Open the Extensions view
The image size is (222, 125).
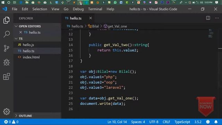pos(7,76)
